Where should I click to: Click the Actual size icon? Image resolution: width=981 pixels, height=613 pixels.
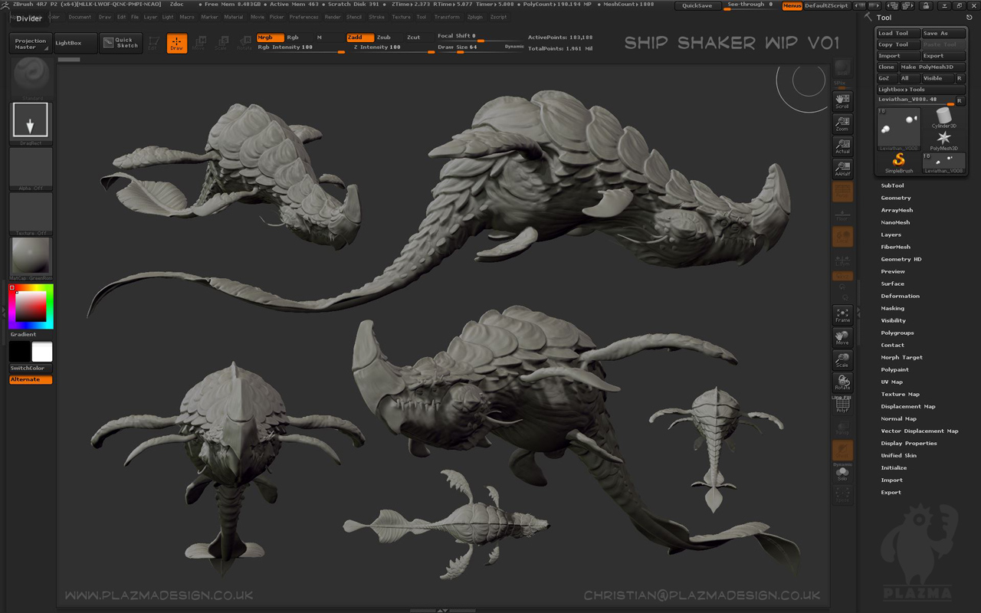tap(842, 146)
